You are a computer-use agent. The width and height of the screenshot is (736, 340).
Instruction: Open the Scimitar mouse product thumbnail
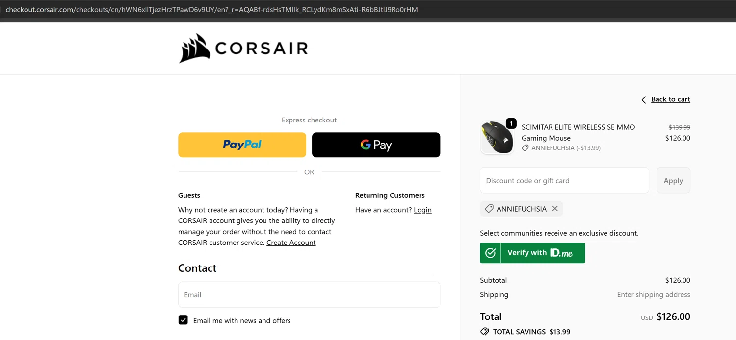pyautogui.click(x=497, y=138)
